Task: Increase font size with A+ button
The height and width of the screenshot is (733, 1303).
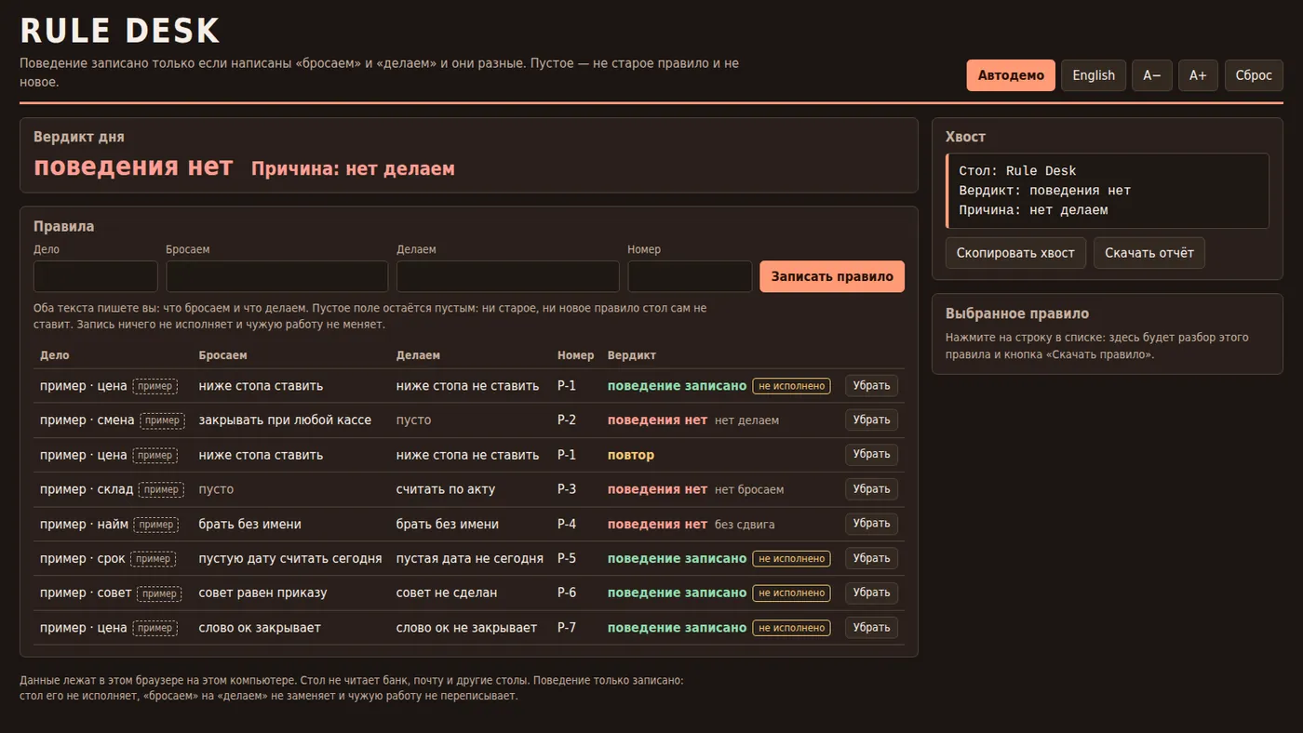Action: coord(1198,75)
